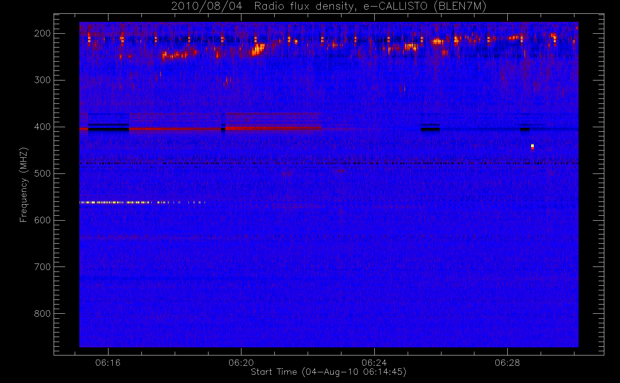Click the 'Frequency (MHZ)' axis label
Screen dimensions: 620x383
coord(24,185)
